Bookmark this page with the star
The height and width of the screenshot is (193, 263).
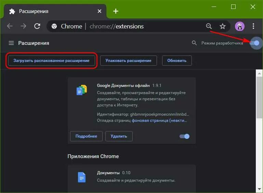point(223,26)
